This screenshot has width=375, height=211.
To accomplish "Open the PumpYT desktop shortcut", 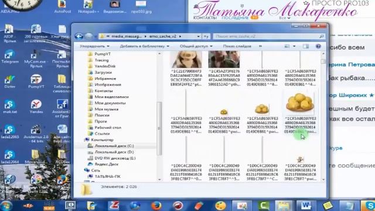I will pyautogui.click(x=36, y=81).
